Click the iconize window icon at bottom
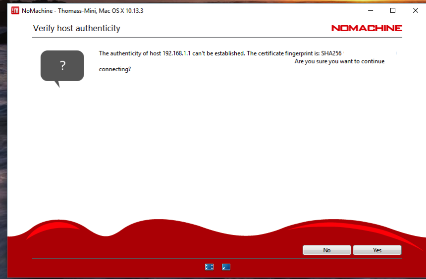Viewport: 426px width, 279px height. (226, 267)
